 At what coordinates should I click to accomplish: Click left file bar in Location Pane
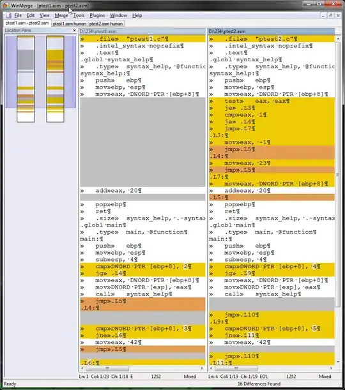click(x=26, y=79)
